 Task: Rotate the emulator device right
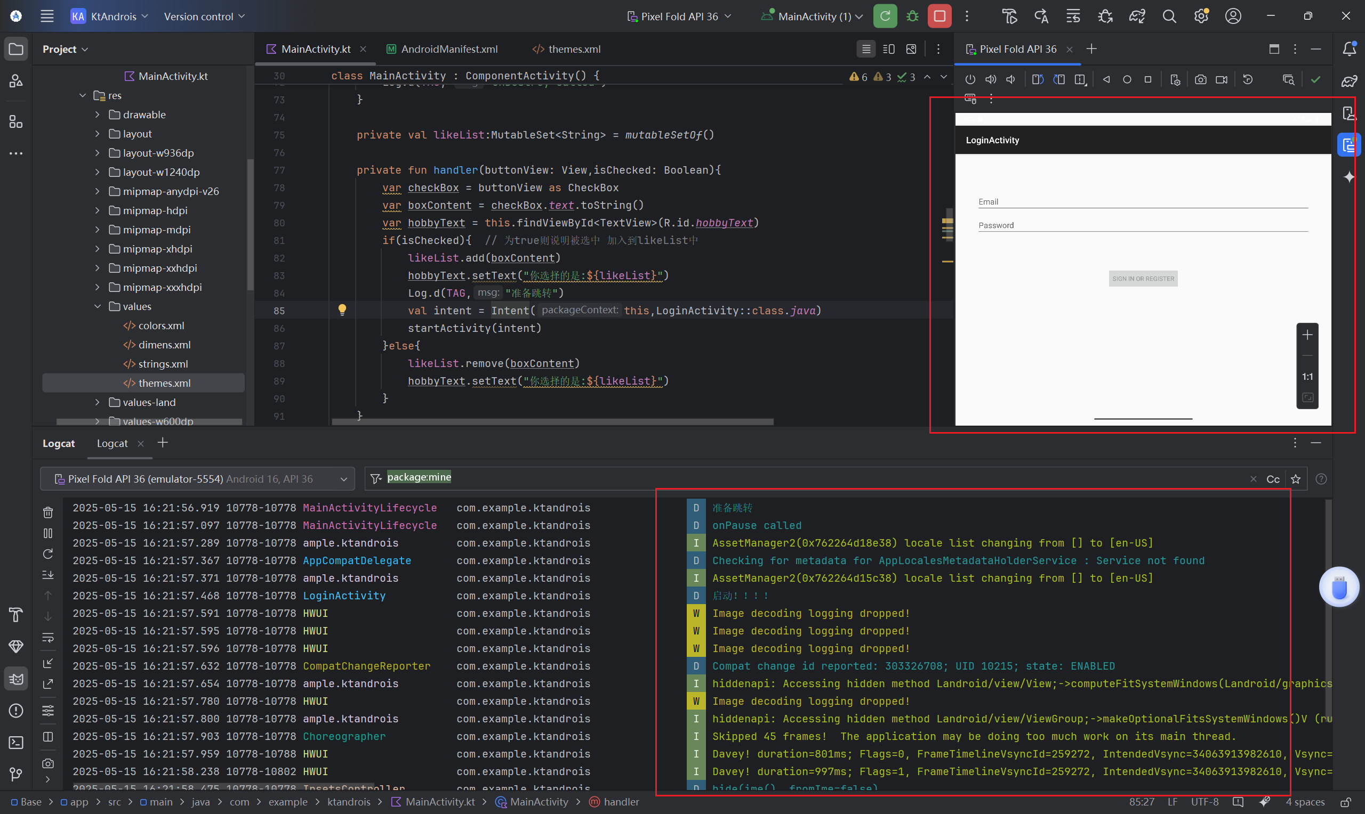pyautogui.click(x=1059, y=79)
